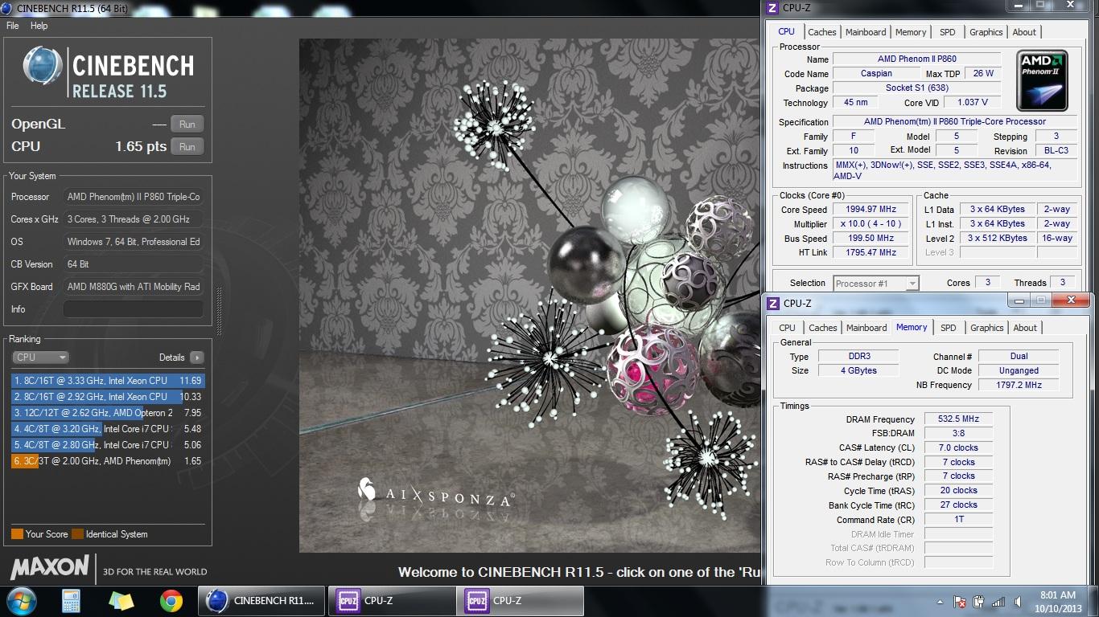
Task: Click the Cores x GHz value field
Action: (133, 219)
